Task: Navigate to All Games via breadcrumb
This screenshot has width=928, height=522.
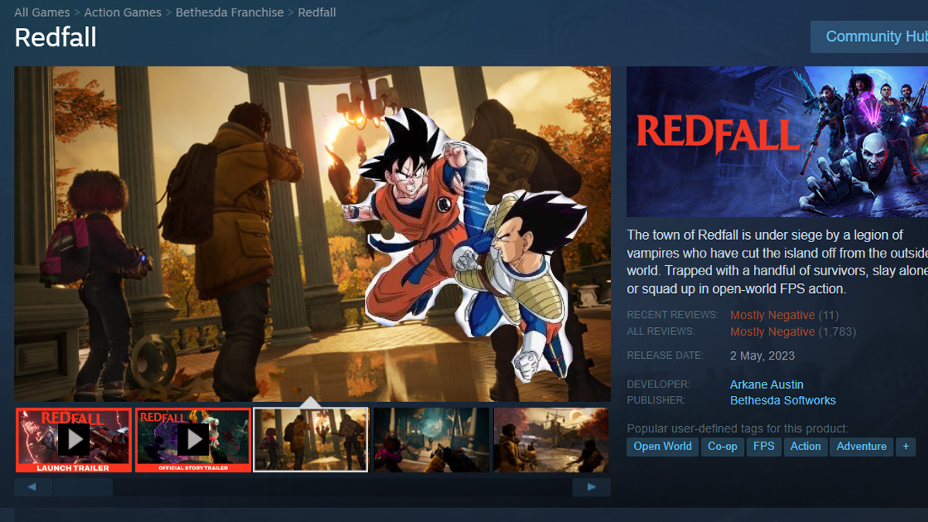Action: click(42, 12)
